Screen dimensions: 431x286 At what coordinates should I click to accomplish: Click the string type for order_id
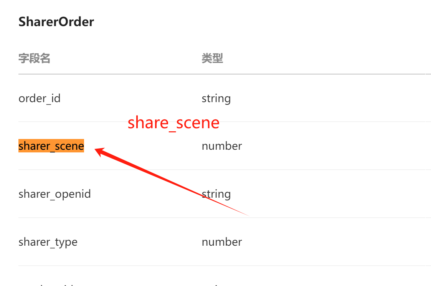coord(216,98)
